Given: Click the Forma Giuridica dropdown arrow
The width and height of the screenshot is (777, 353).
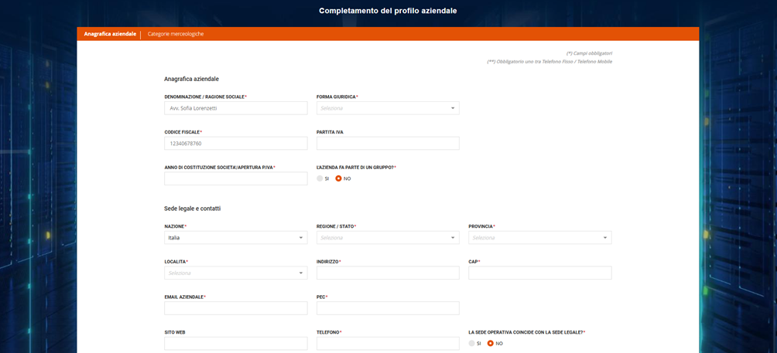Looking at the screenshot, I should 453,108.
